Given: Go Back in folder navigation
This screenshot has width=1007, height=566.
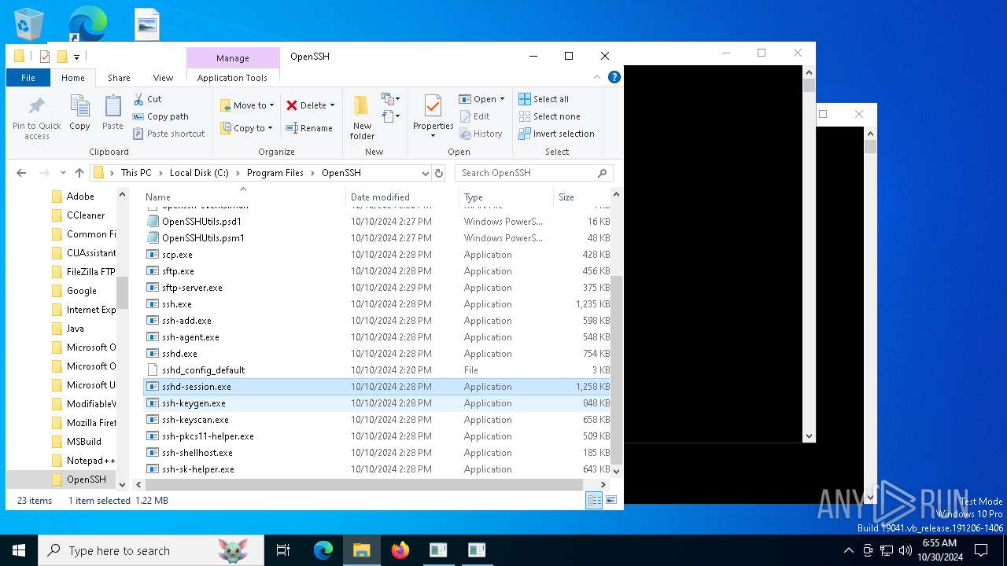Looking at the screenshot, I should pos(21,173).
